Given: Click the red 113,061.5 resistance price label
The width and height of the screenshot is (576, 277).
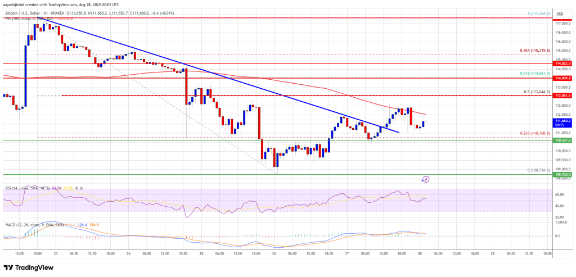Looking at the screenshot, I should click(x=563, y=96).
